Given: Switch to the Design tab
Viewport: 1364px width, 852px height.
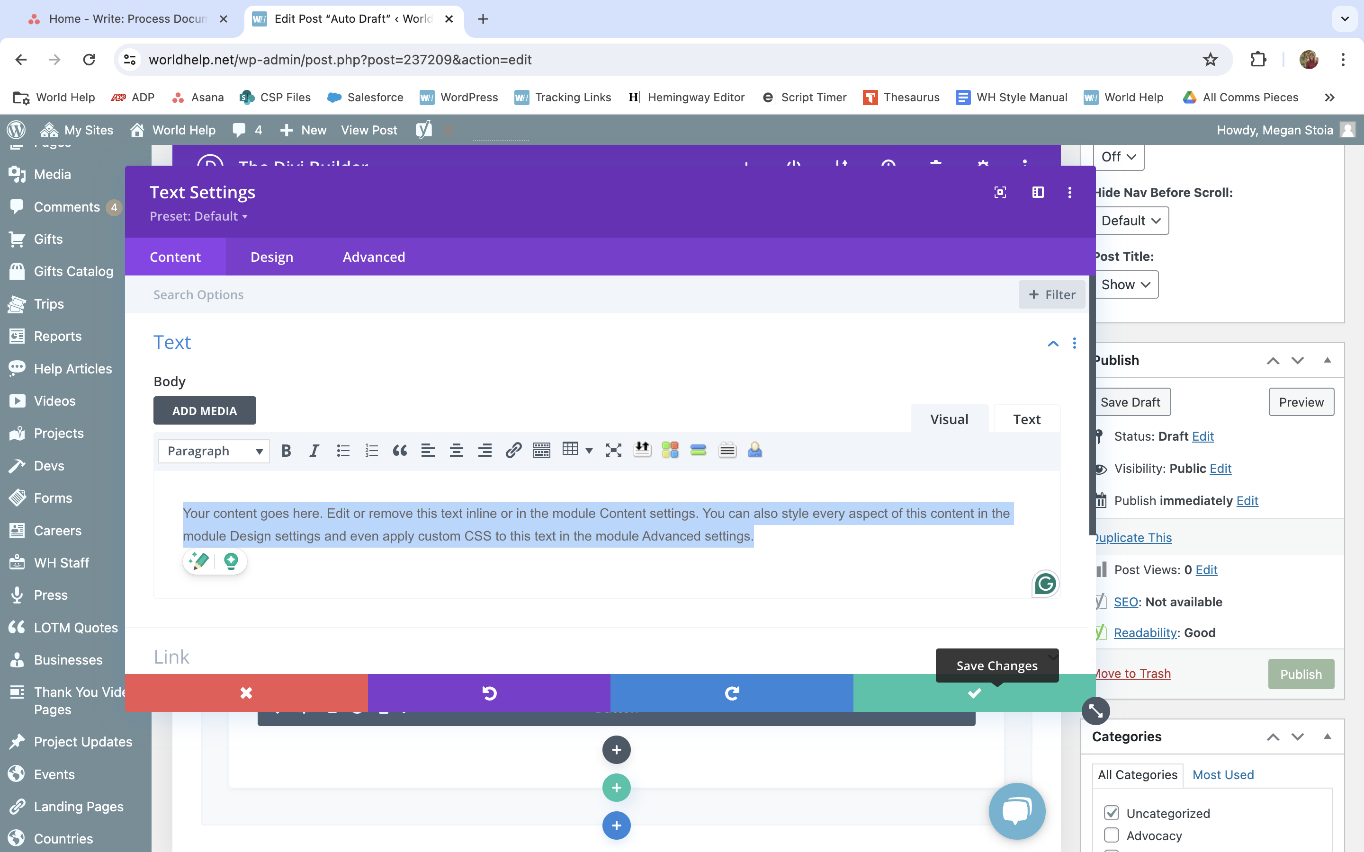Looking at the screenshot, I should coord(272,257).
